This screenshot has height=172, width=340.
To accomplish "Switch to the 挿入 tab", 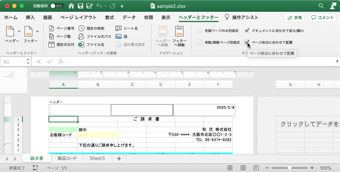I will pyautogui.click(x=30, y=18).
